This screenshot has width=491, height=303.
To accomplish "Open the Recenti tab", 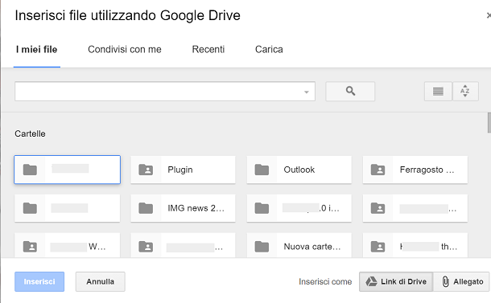I will 208,49.
